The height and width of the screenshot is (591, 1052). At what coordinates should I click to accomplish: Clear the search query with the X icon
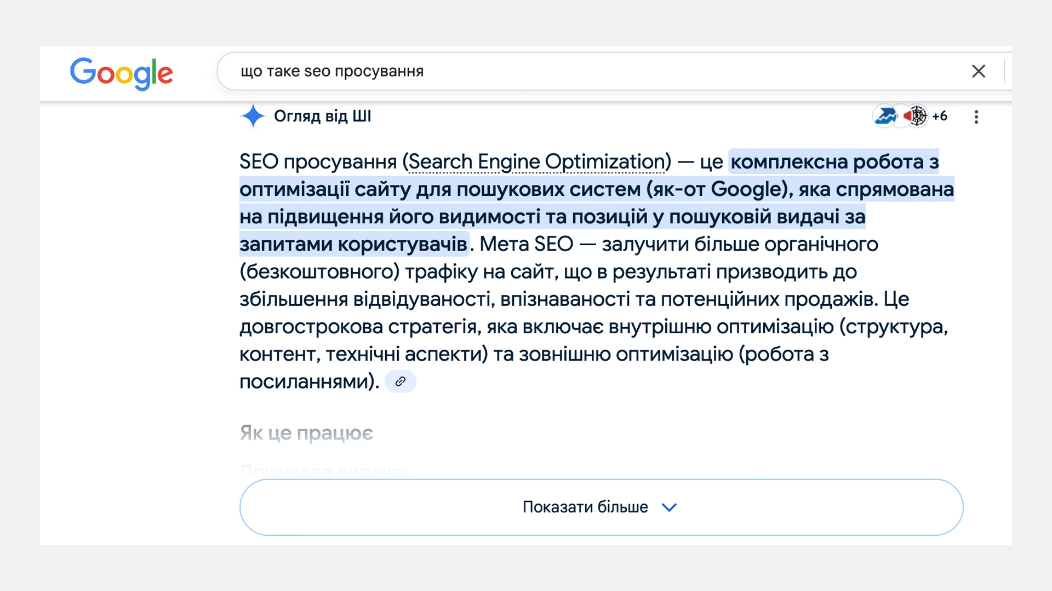(979, 71)
